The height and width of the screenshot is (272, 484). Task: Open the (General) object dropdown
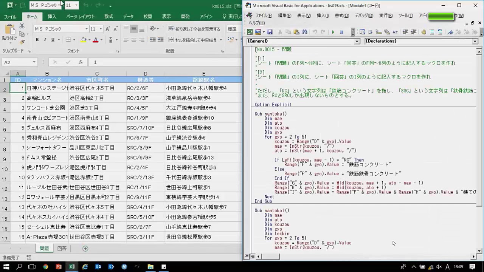pos(357,41)
